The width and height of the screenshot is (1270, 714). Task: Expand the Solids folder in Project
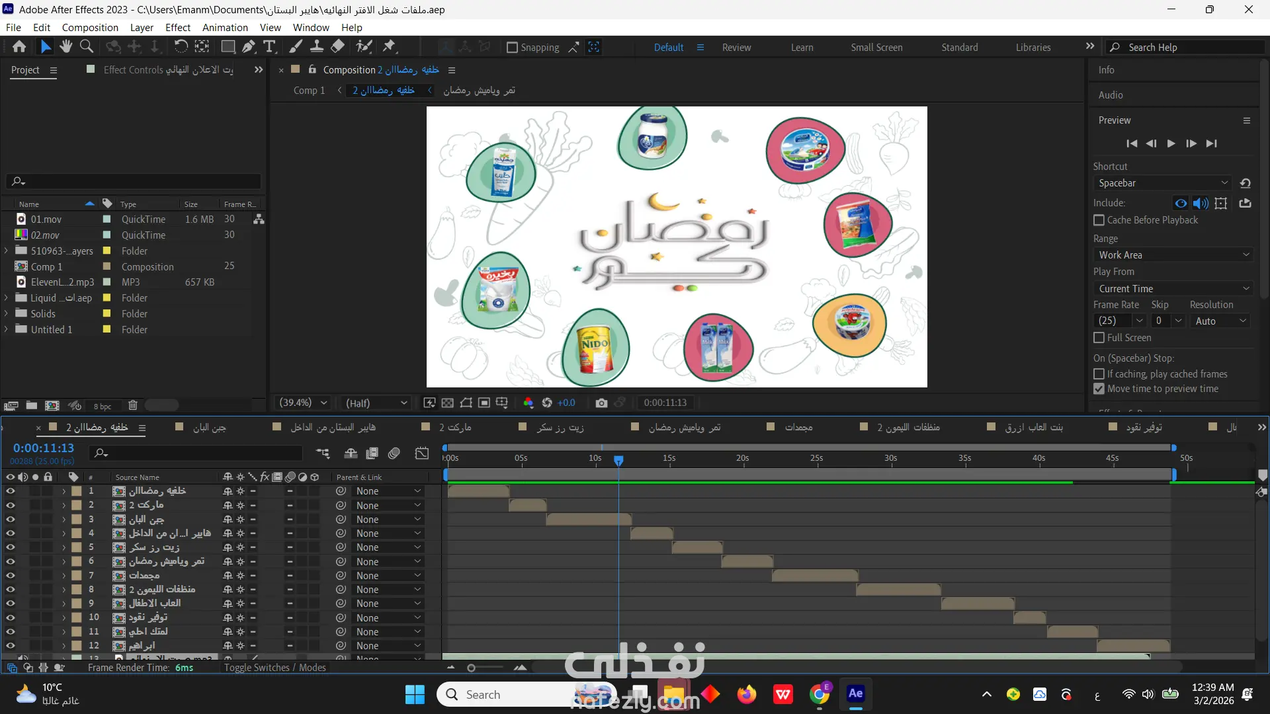click(6, 314)
